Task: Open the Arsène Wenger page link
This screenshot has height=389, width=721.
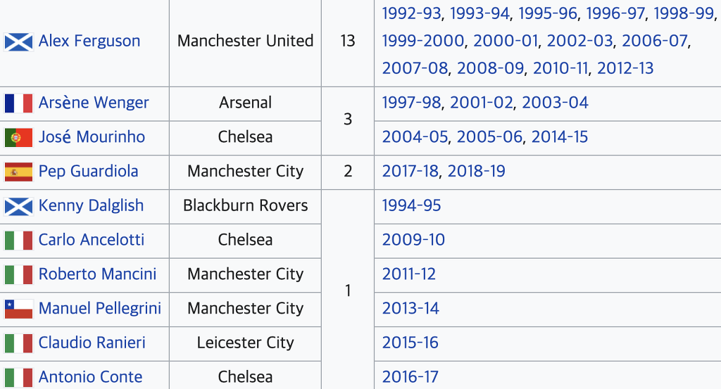Action: [94, 103]
